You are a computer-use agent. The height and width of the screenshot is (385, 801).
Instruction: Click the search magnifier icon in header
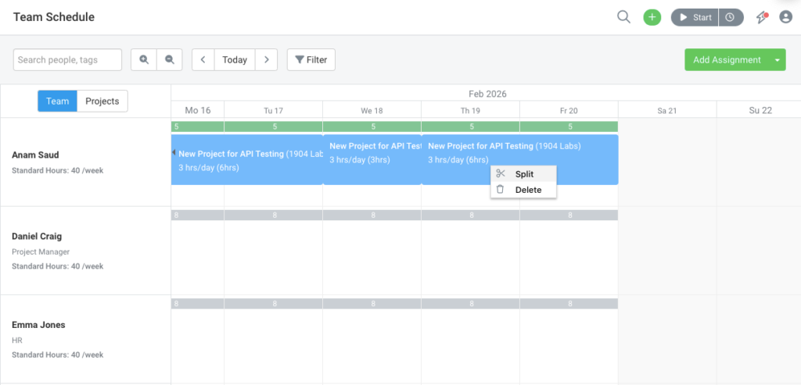point(623,17)
